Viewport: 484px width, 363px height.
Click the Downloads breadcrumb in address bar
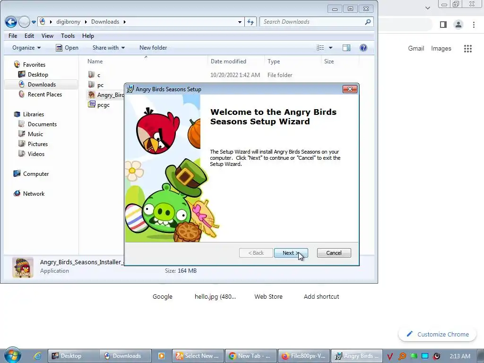105,22
